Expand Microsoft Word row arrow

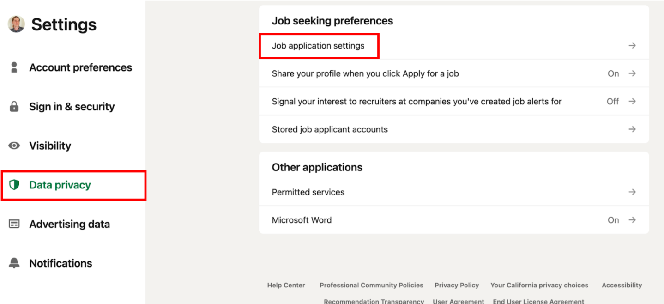coord(632,220)
